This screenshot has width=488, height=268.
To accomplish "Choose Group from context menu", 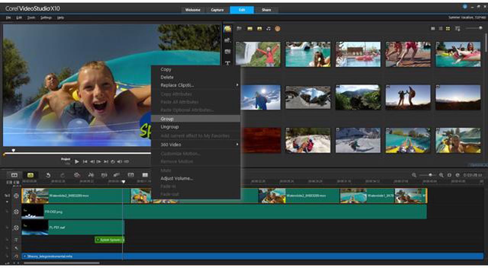I will point(196,119).
